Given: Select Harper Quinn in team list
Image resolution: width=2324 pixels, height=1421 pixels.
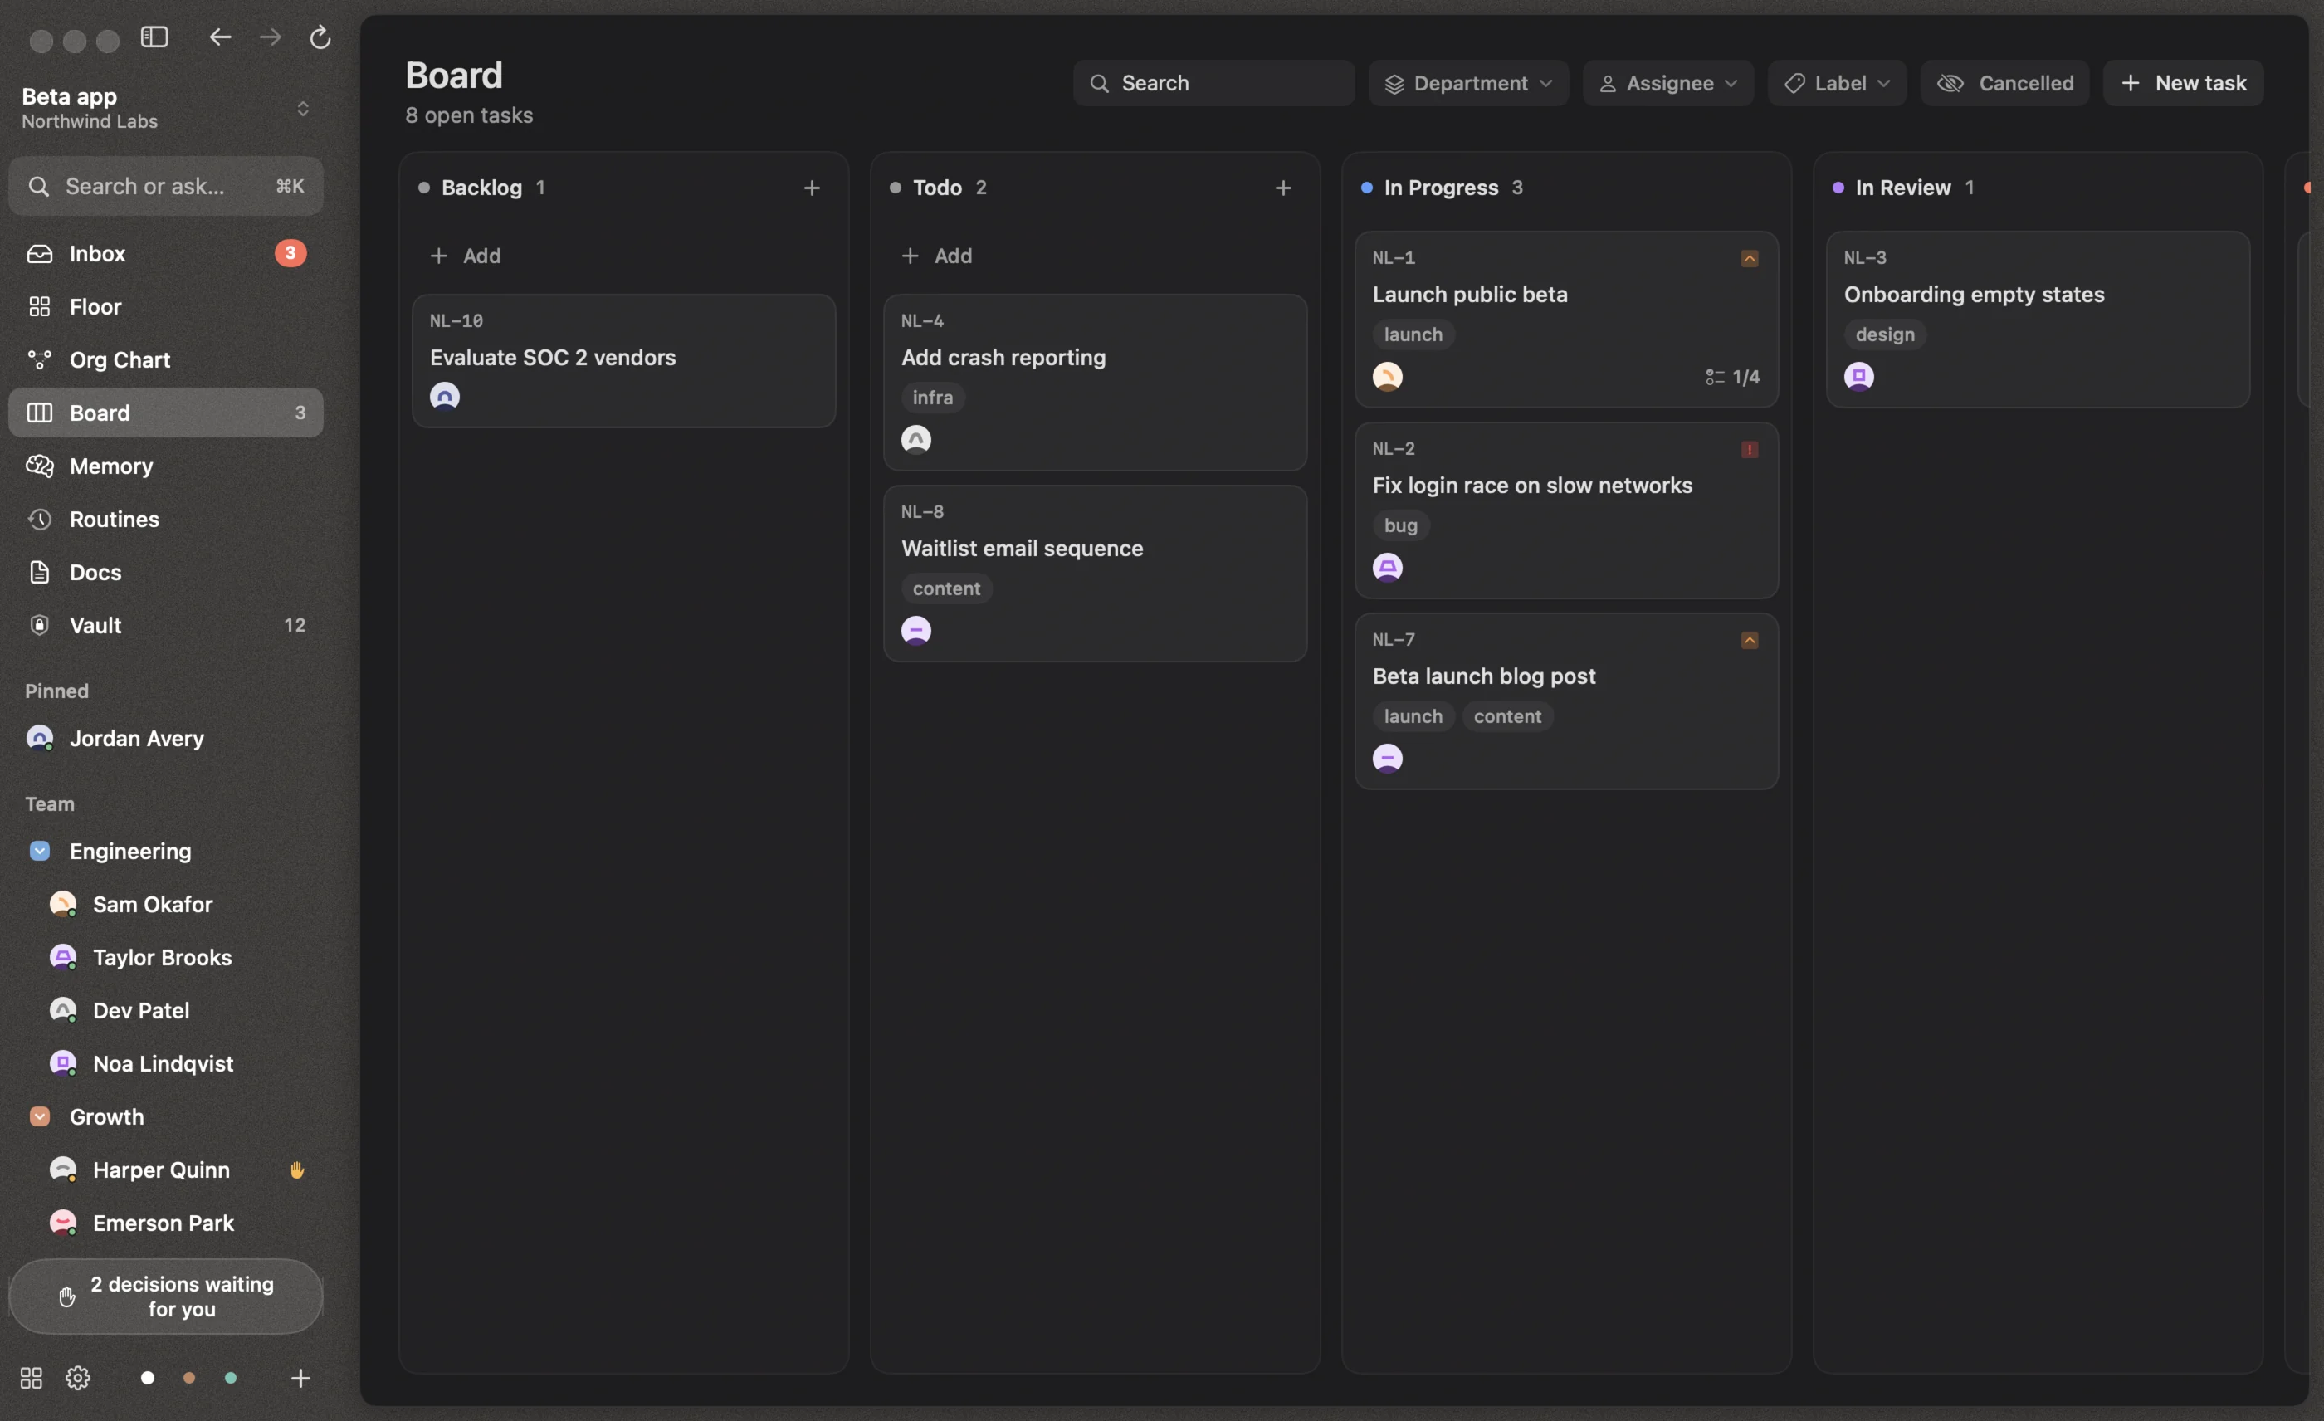Looking at the screenshot, I should tap(166, 1170).
